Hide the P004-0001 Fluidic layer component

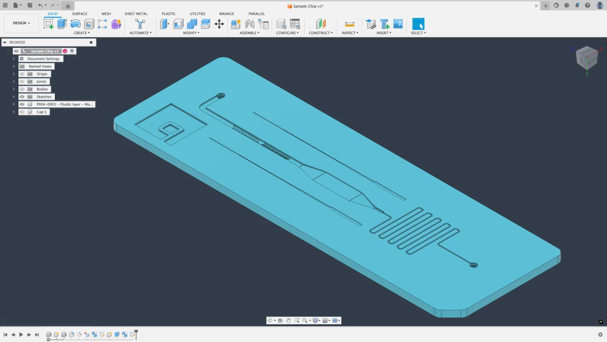[22, 104]
